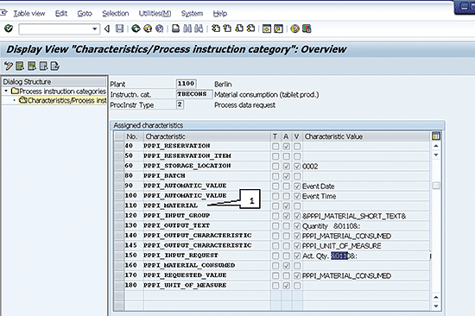Click the table vertical scrollbar thumb
Viewport: 475px width, 316px height.
click(436, 186)
